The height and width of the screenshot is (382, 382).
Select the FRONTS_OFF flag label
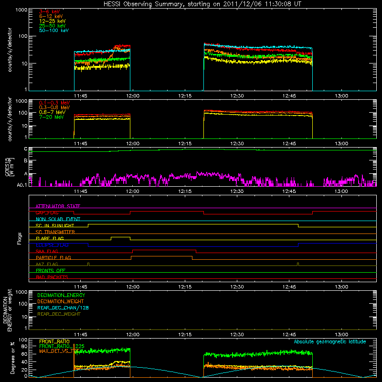tap(51, 270)
